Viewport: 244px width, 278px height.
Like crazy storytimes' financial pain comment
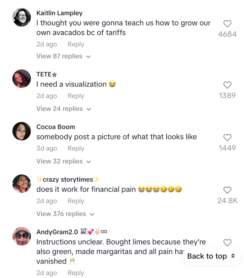[x=227, y=190]
